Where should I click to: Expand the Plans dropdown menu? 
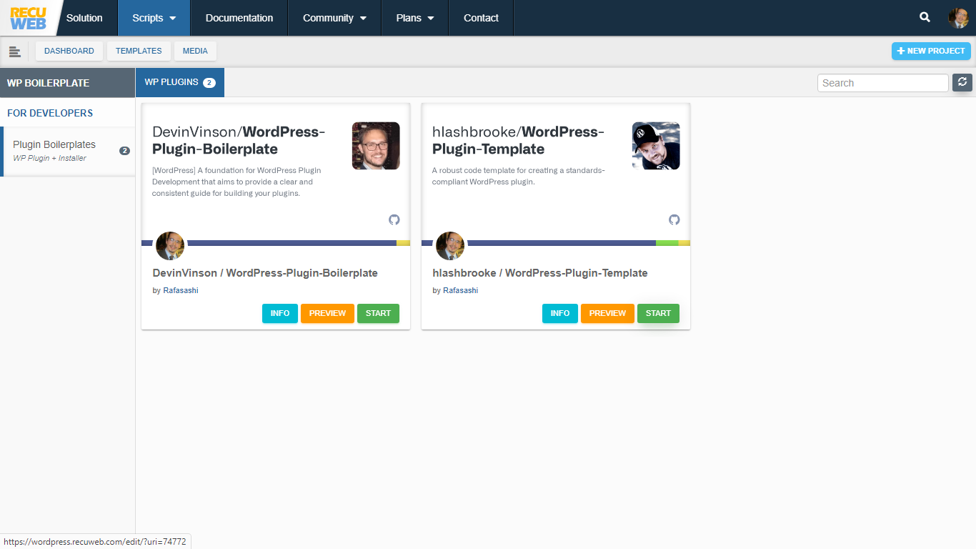(x=415, y=18)
